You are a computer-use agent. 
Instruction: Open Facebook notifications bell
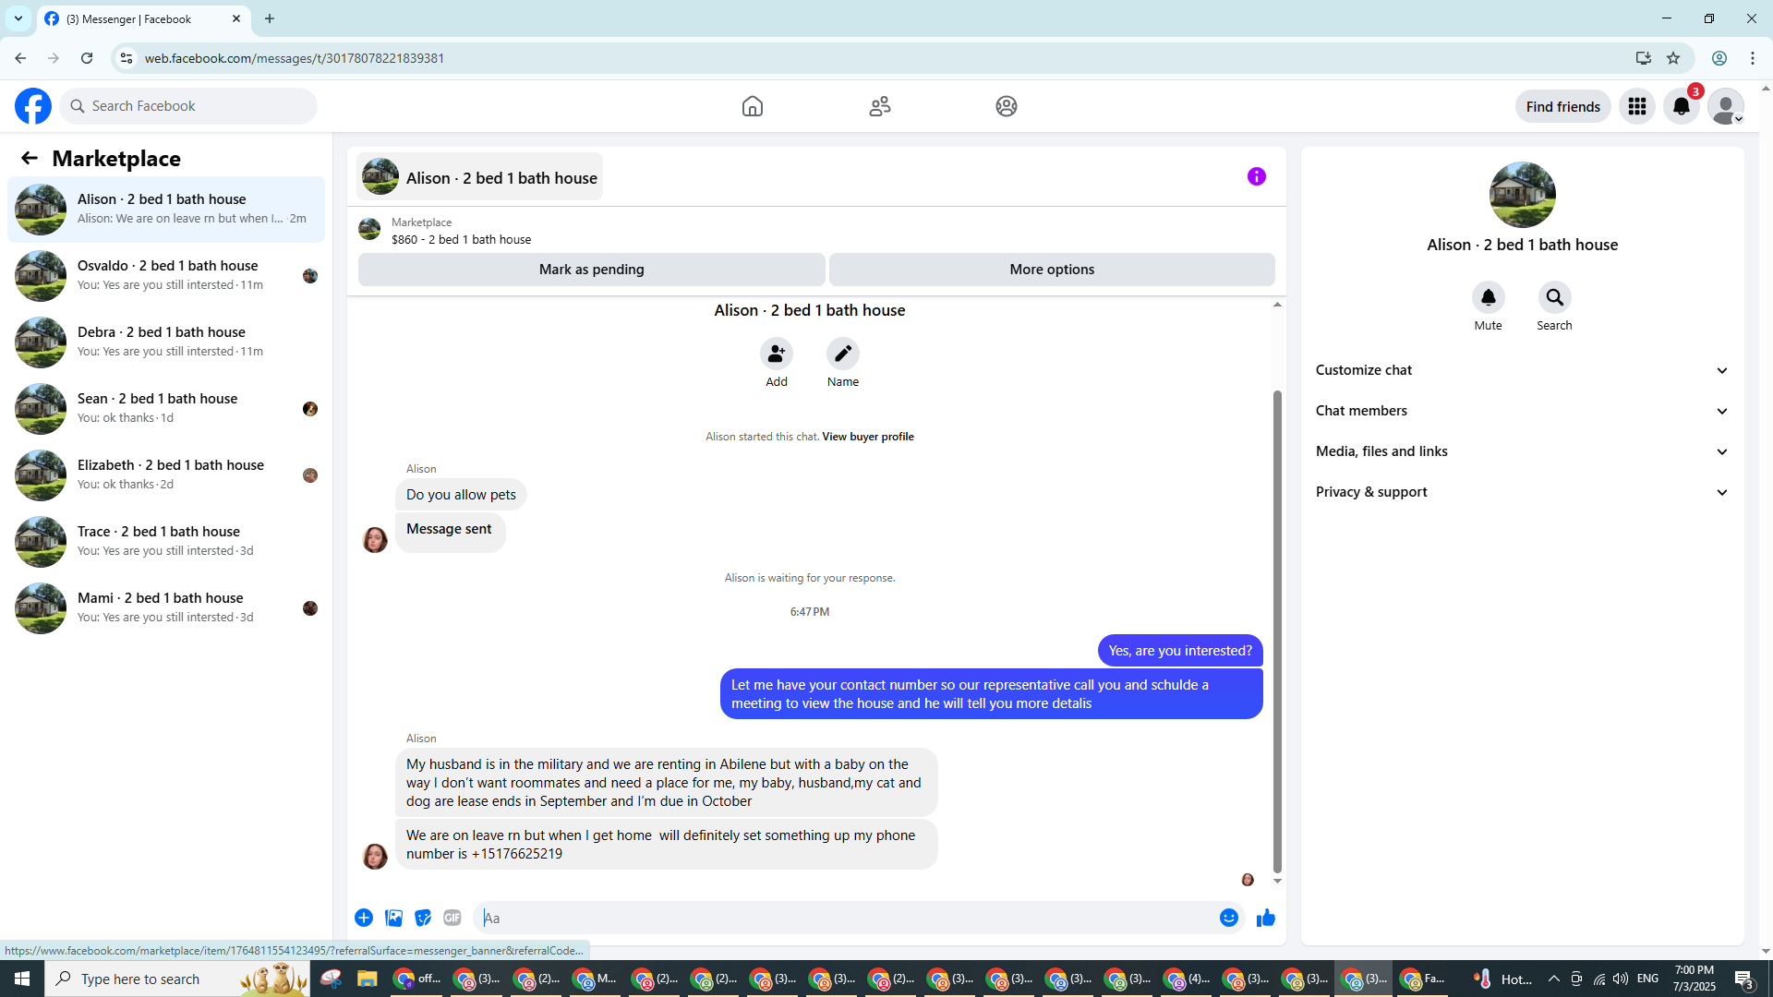[1681, 106]
